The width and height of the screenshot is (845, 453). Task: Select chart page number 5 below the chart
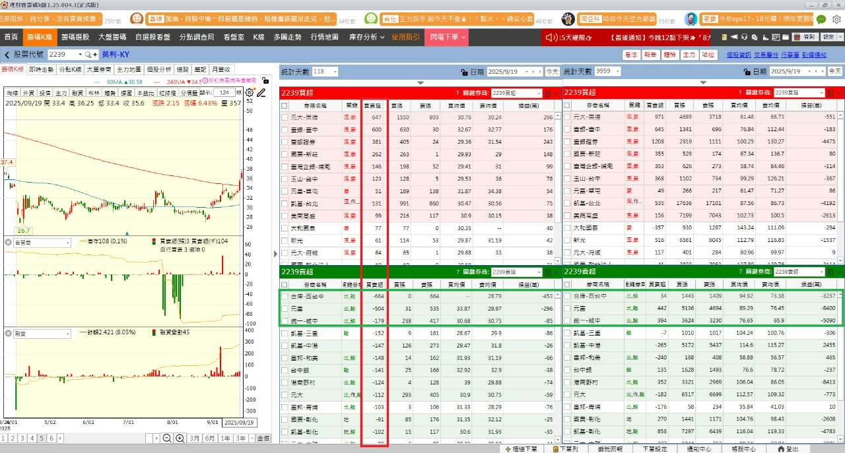coord(41,438)
